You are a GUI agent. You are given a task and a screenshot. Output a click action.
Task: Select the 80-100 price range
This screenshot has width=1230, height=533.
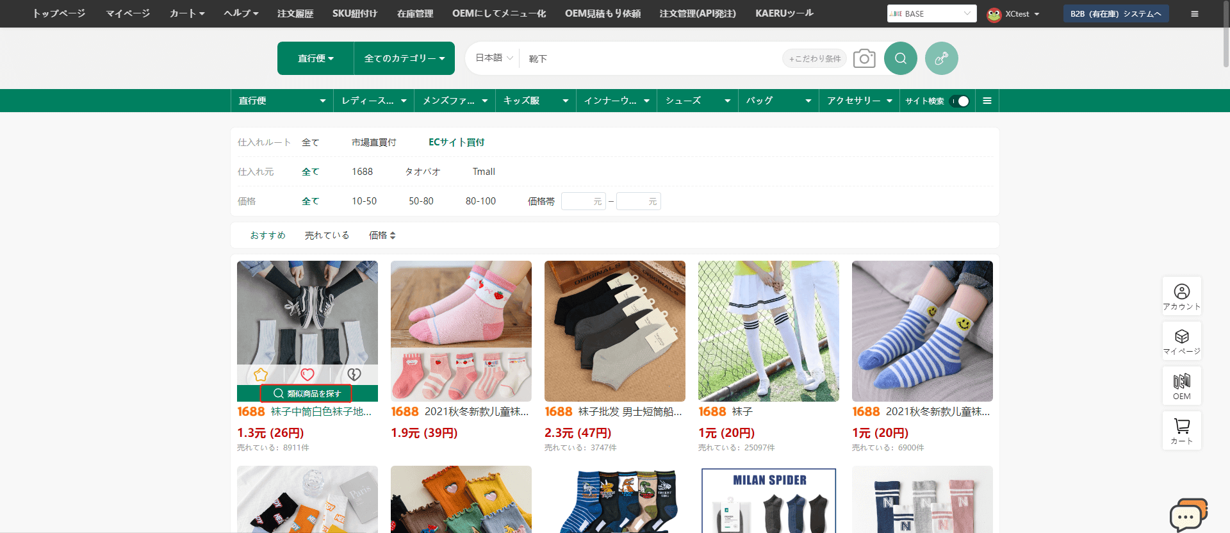[480, 201]
